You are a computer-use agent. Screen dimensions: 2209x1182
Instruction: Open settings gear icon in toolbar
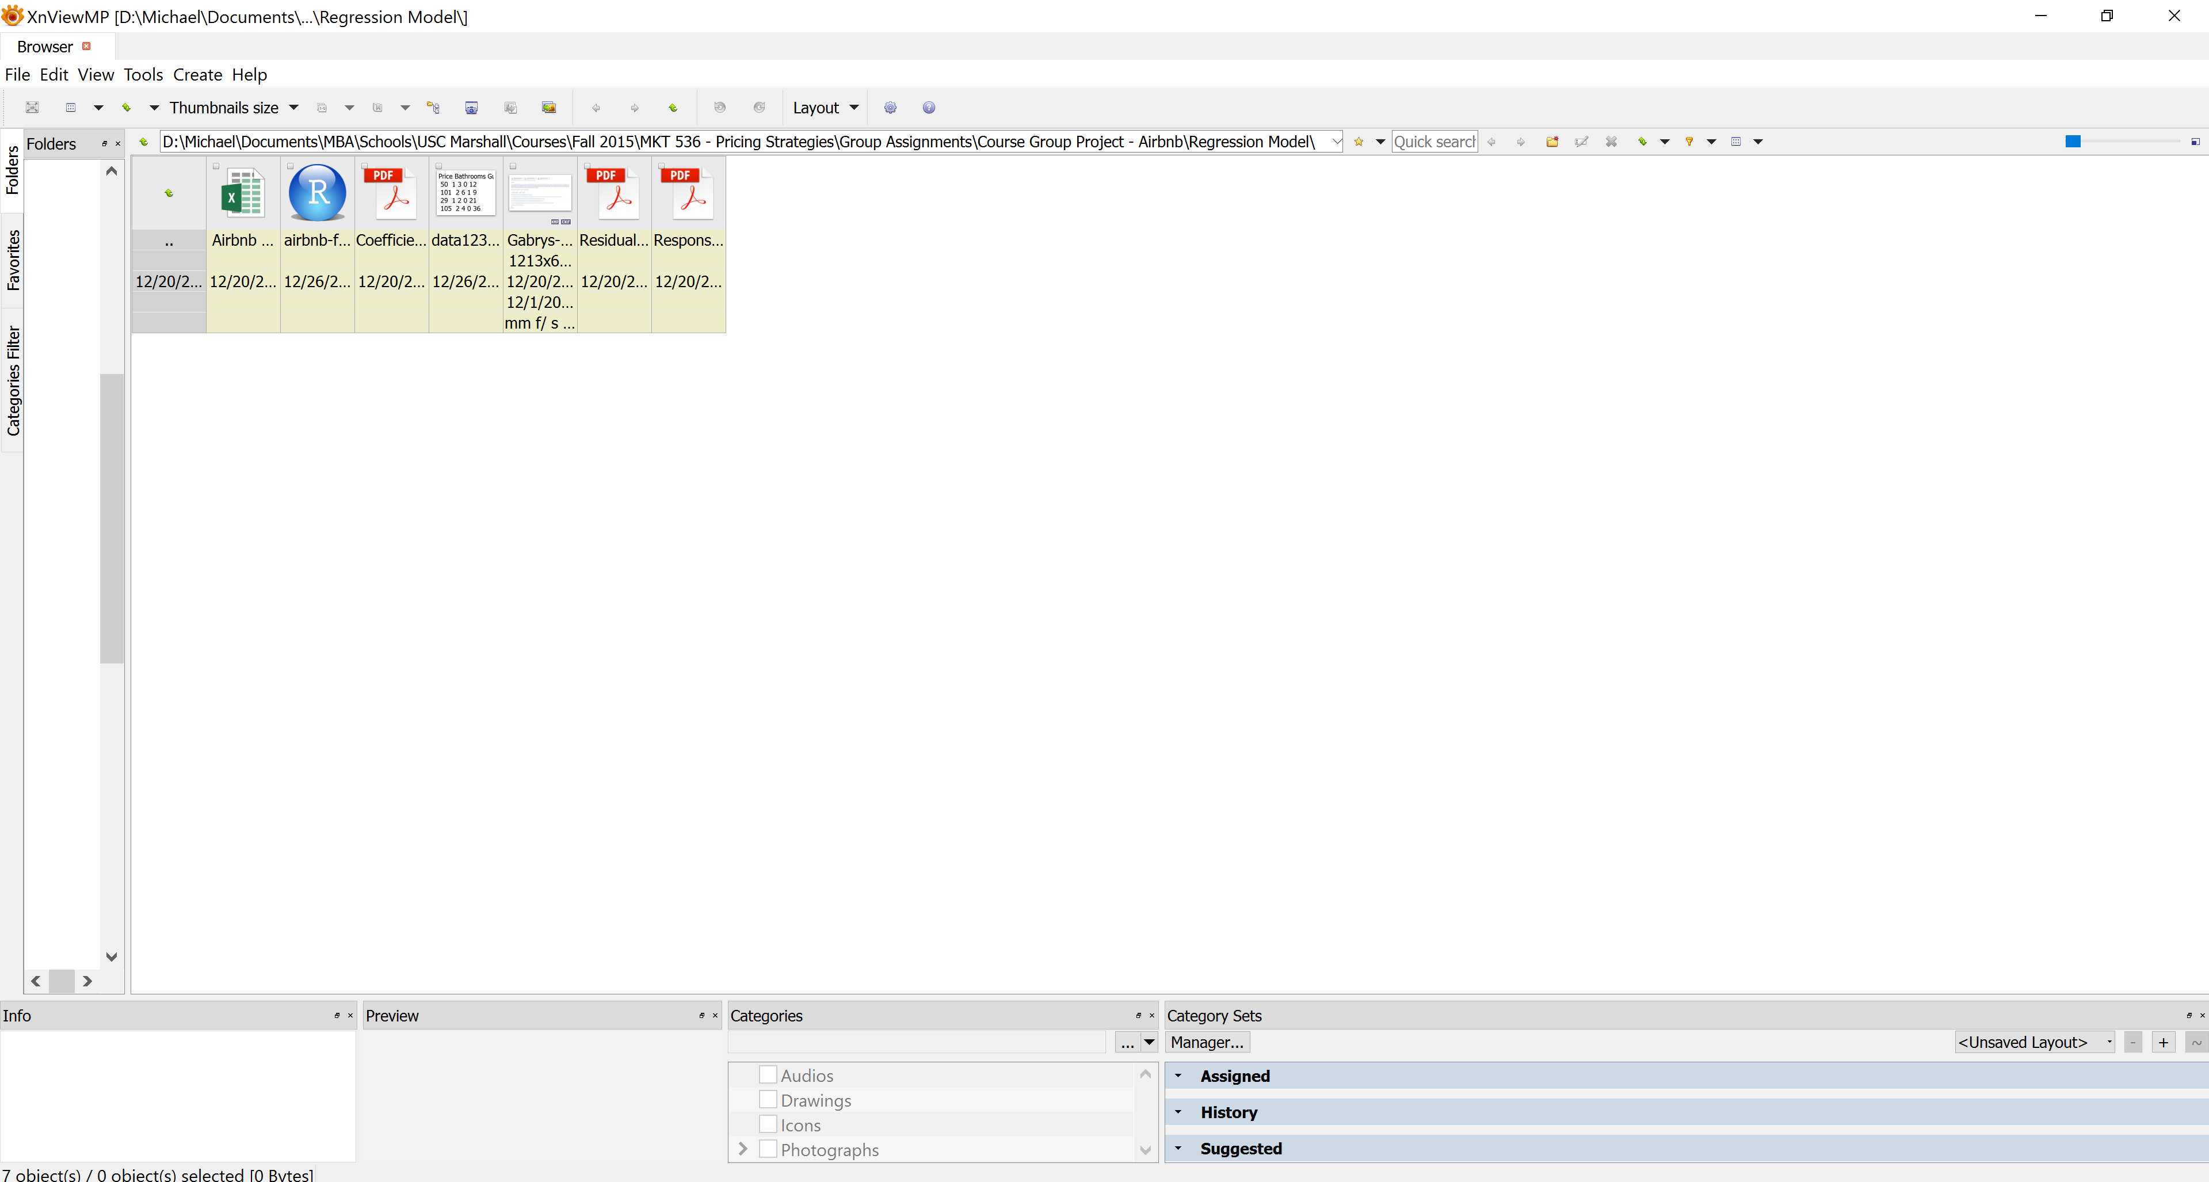[x=890, y=107]
